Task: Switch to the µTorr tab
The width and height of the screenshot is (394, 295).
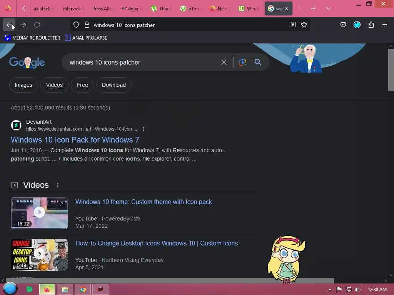Action: click(190, 9)
